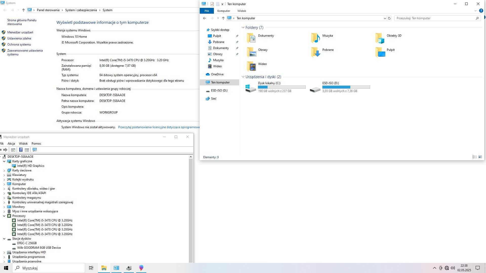This screenshot has width=486, height=273.
Task: Open Pomoc menu in Menedżer urządzeń
Action: 36,144
